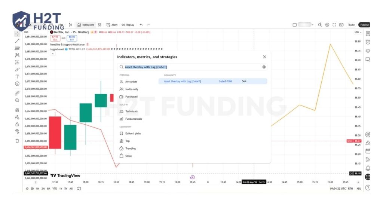Open the chart layout name dropdown arrow

click(312, 25)
